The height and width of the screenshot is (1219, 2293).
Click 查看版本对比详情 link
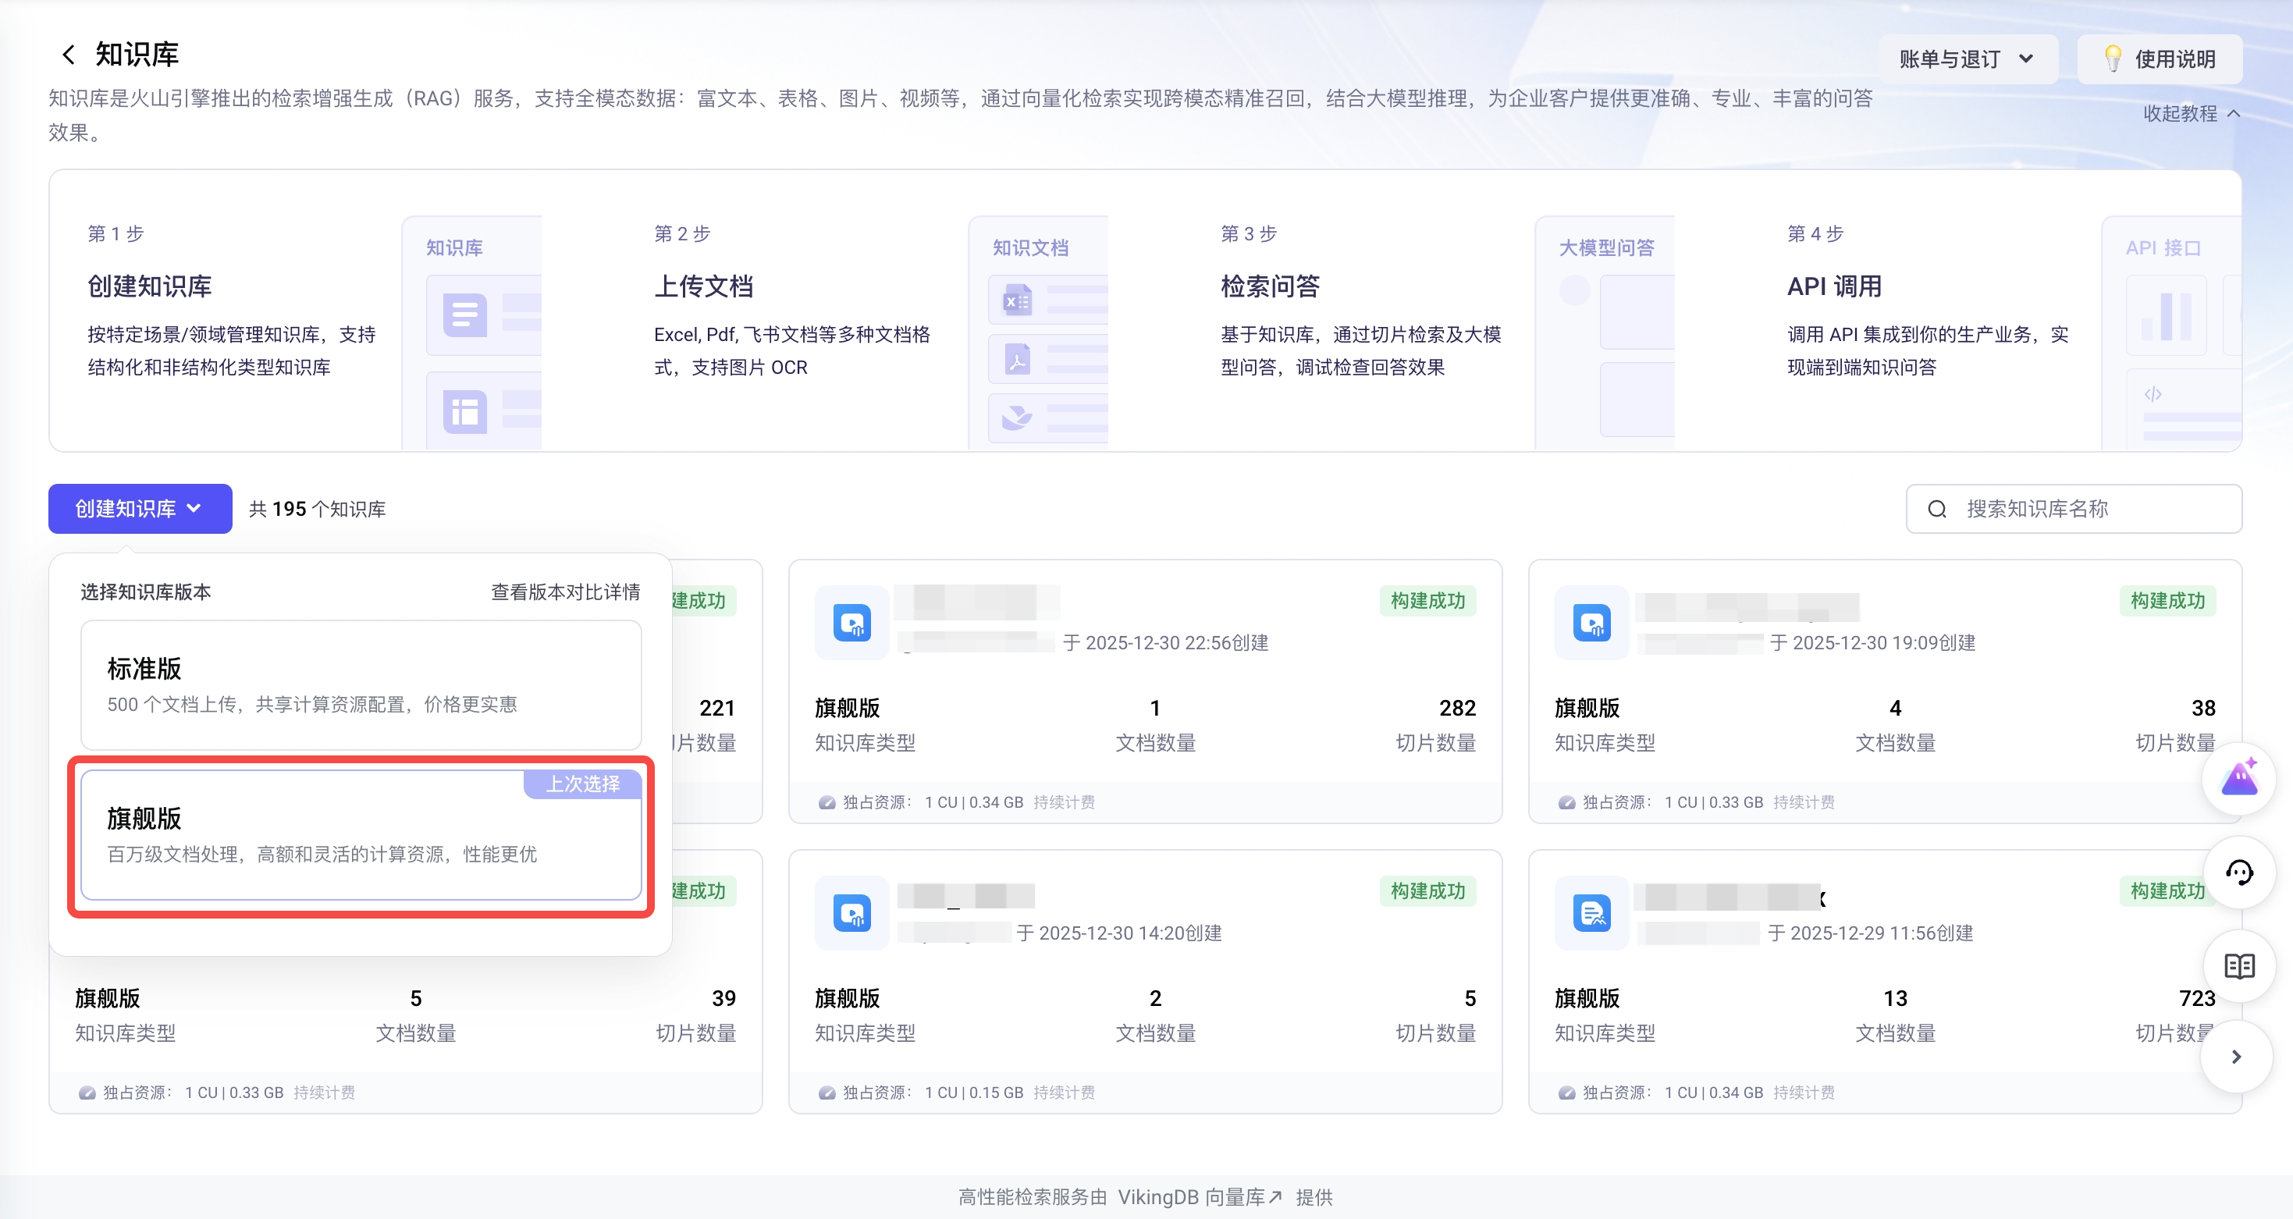(x=565, y=592)
